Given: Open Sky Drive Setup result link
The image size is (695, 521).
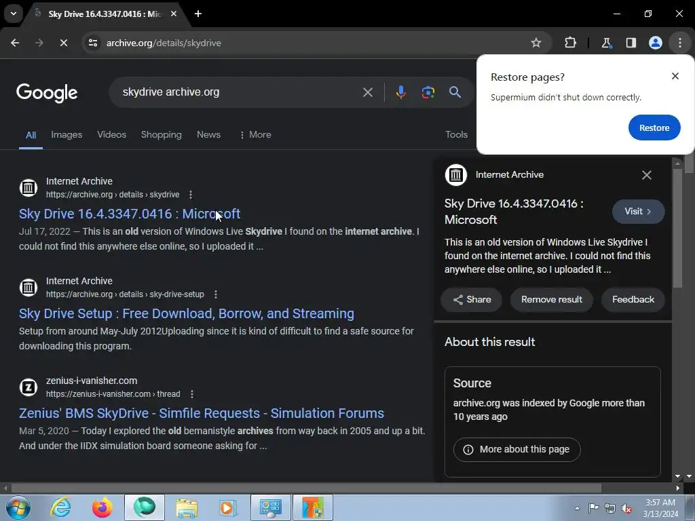Looking at the screenshot, I should [x=186, y=313].
